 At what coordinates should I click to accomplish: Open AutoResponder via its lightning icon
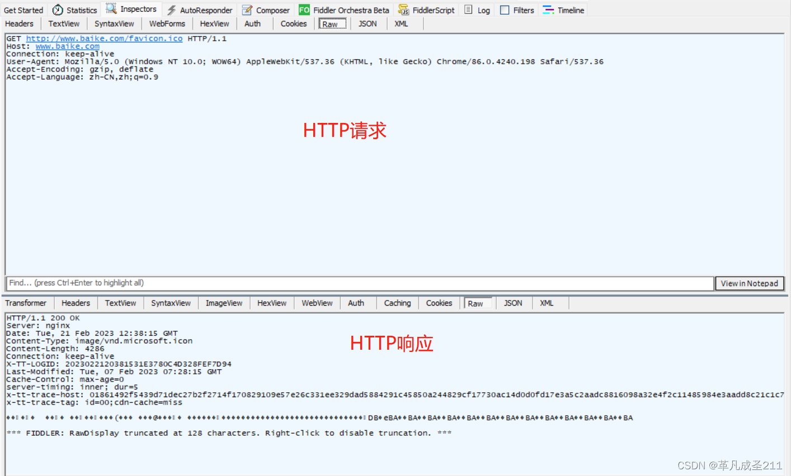tap(172, 9)
